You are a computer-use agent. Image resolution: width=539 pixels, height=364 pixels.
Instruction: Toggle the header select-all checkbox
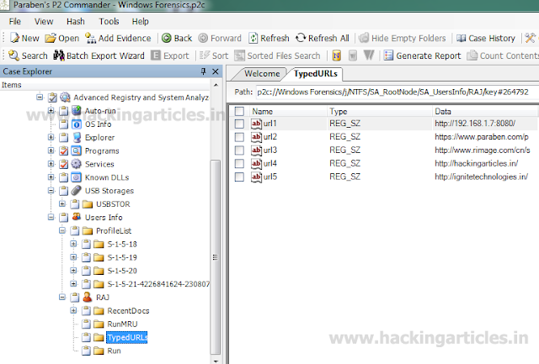point(239,111)
